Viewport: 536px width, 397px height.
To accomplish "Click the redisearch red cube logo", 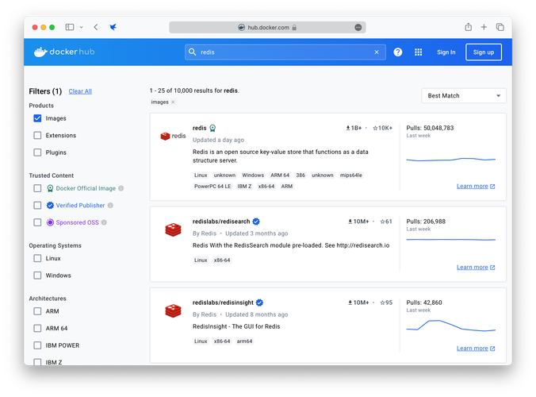I will point(173,229).
